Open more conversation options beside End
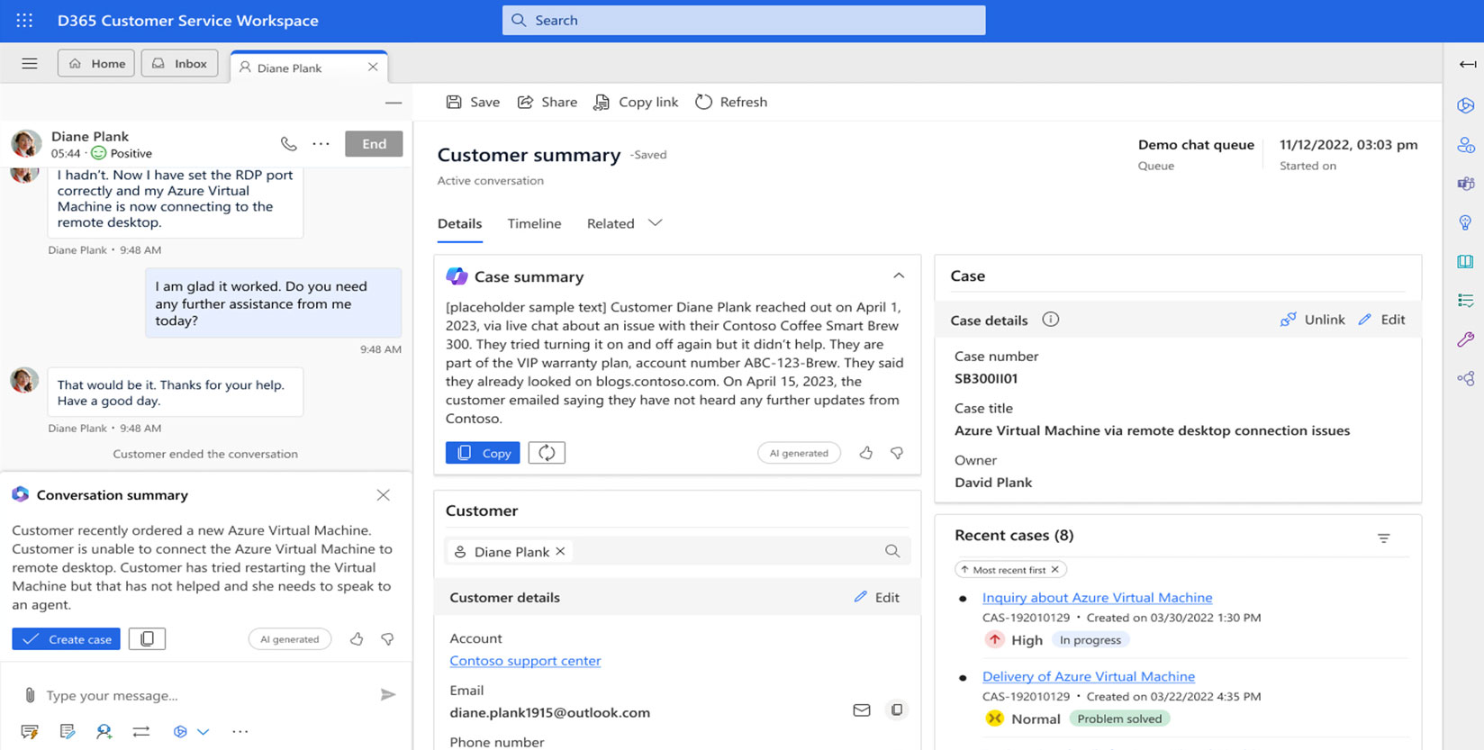This screenshot has width=1484, height=750. (x=321, y=144)
